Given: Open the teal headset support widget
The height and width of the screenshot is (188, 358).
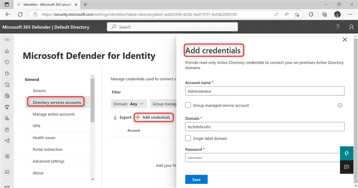Looking at the screenshot, I should pyautogui.click(x=347, y=153).
